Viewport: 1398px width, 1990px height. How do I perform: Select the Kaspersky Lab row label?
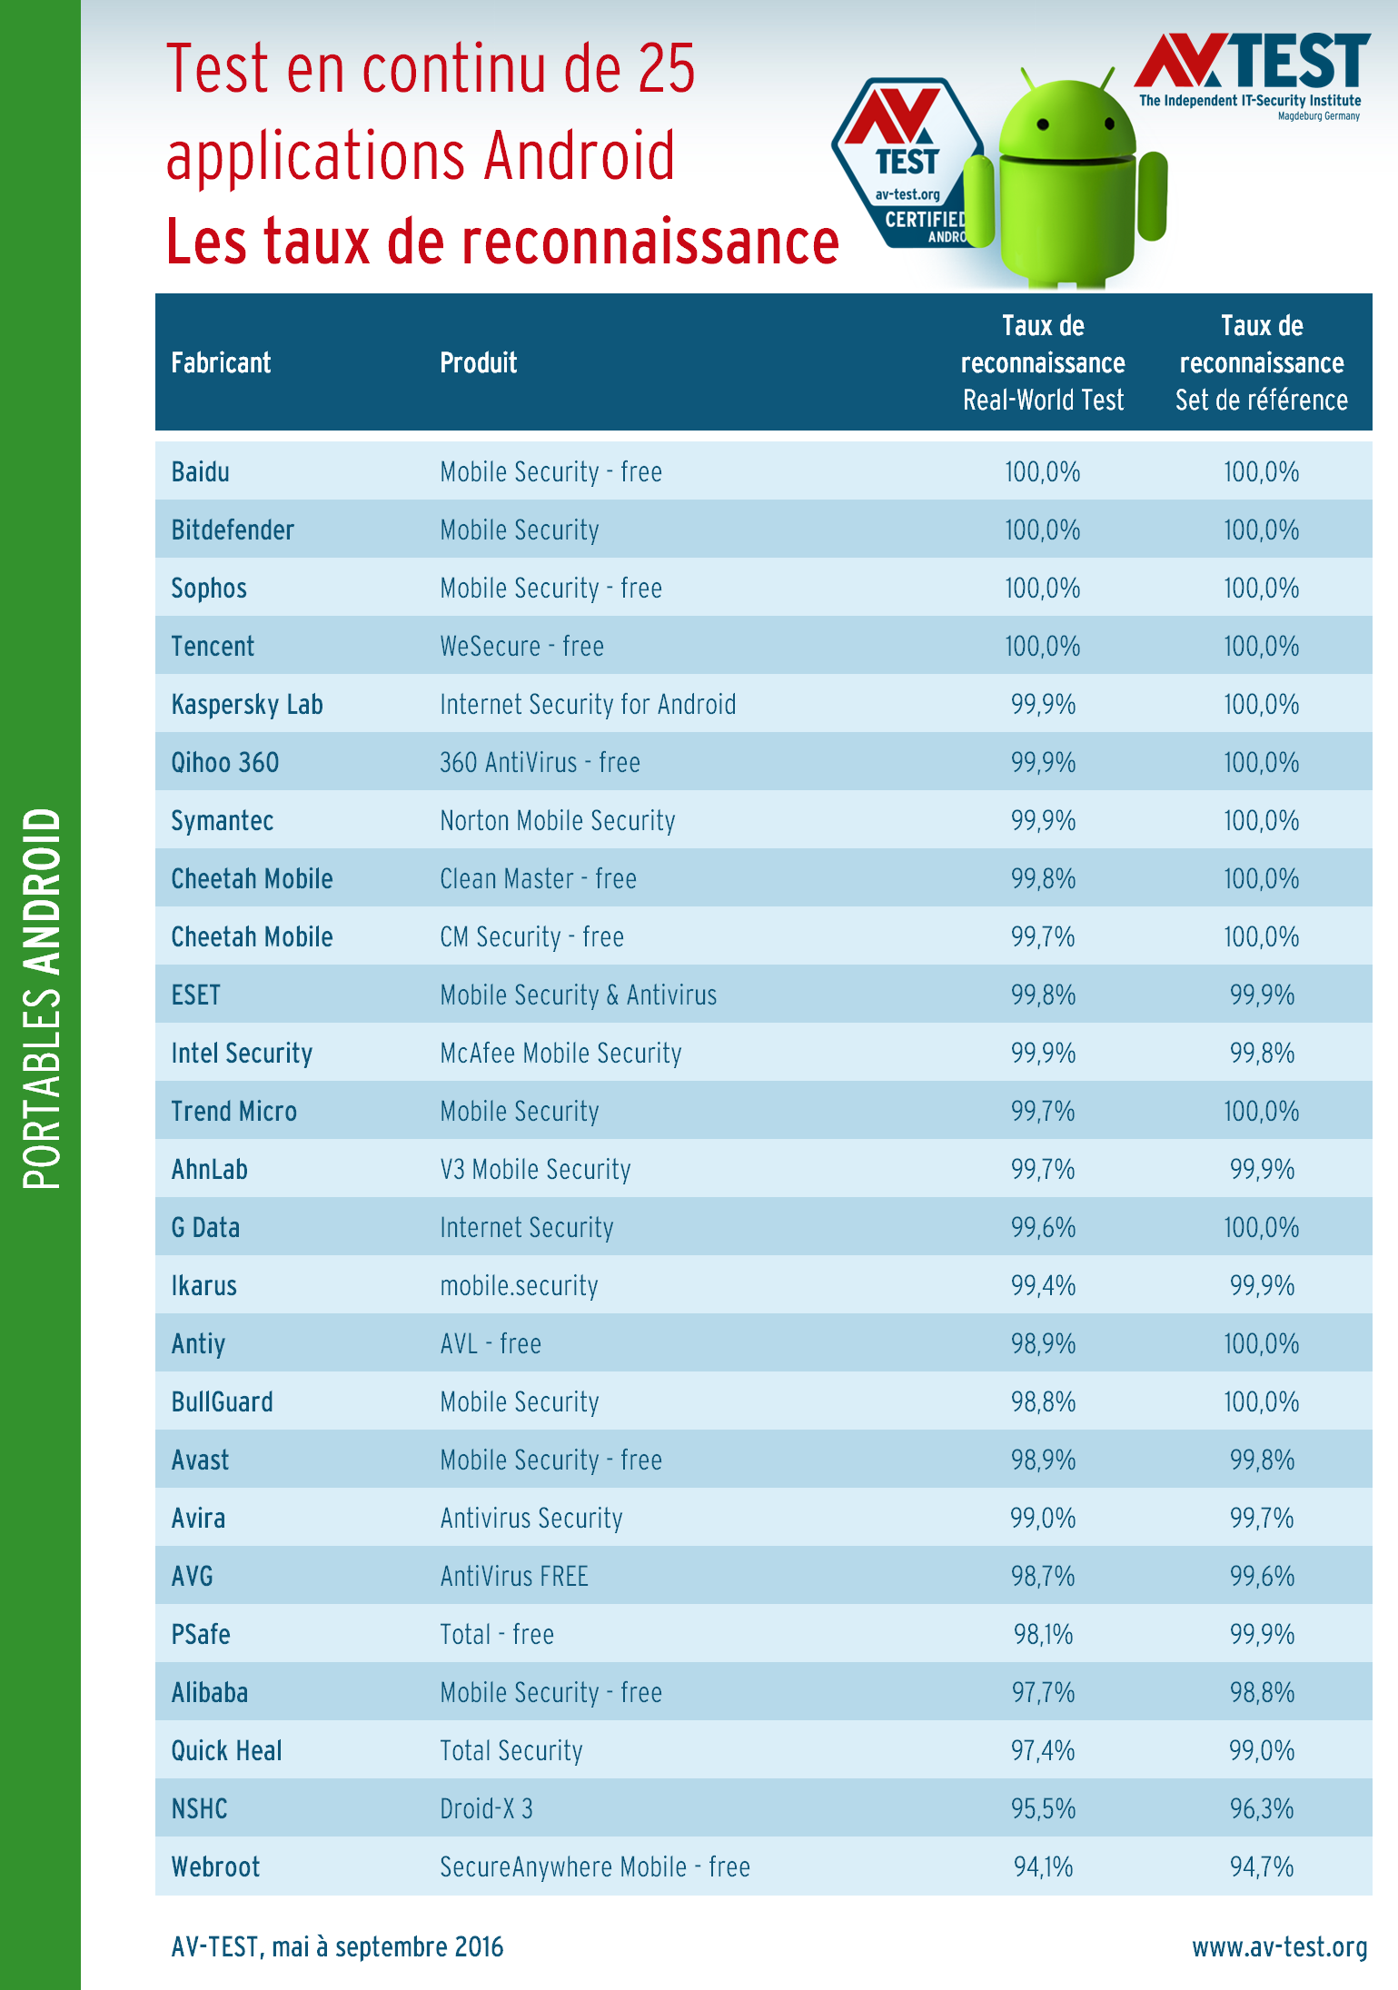(247, 705)
